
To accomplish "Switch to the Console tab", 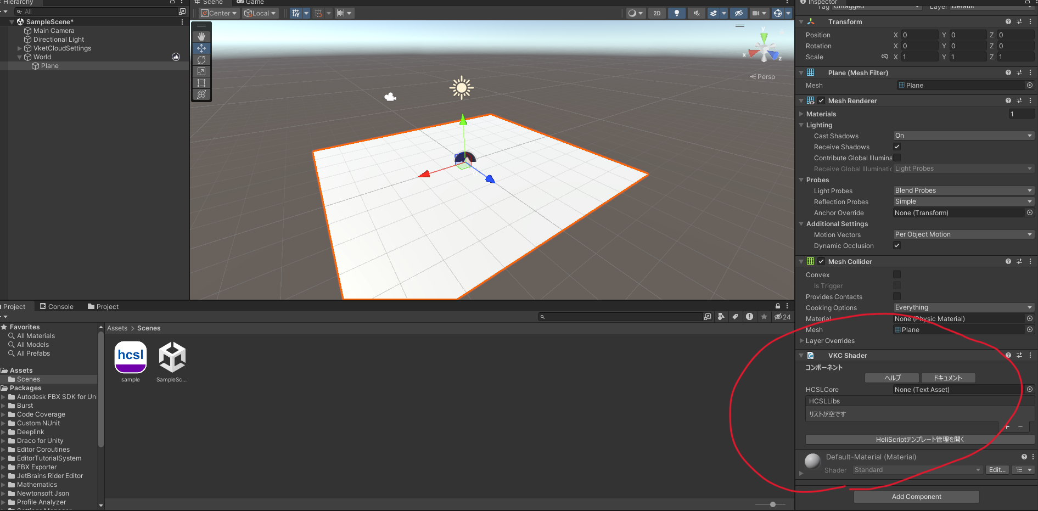I will [x=57, y=306].
